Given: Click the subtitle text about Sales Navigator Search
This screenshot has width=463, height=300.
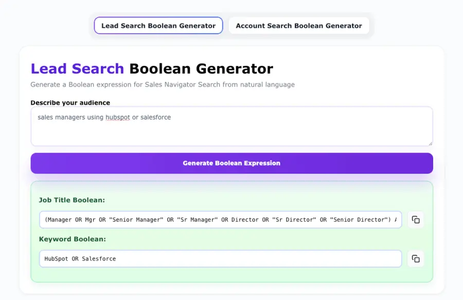Looking at the screenshot, I should 163,84.
